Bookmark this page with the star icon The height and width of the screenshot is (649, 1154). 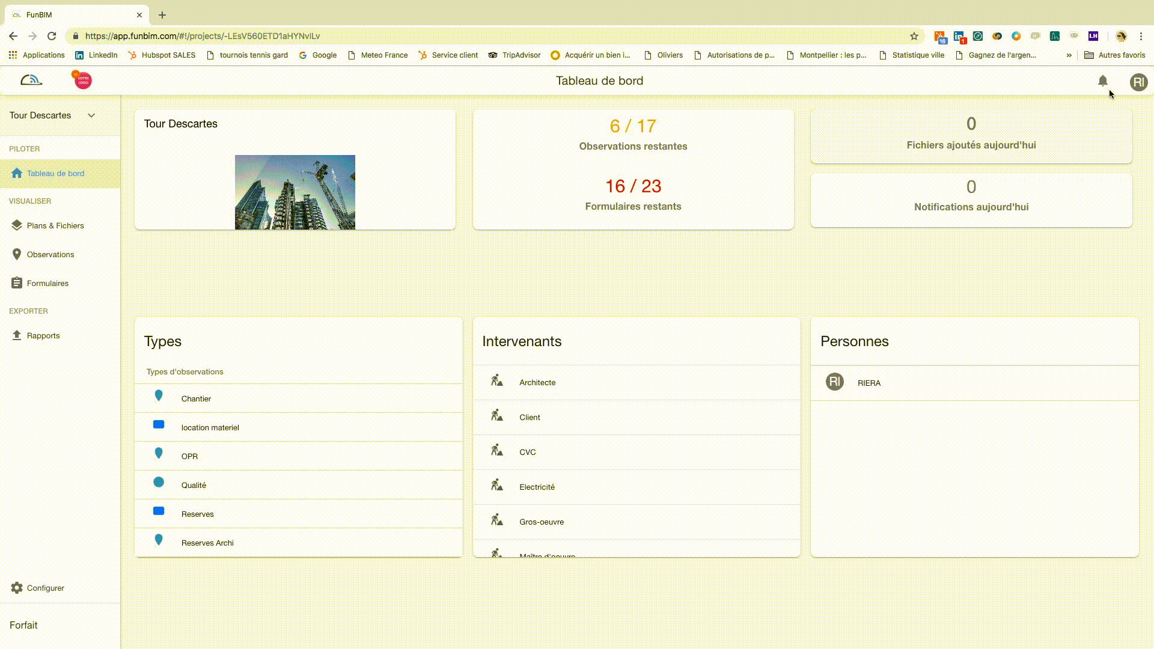point(914,36)
